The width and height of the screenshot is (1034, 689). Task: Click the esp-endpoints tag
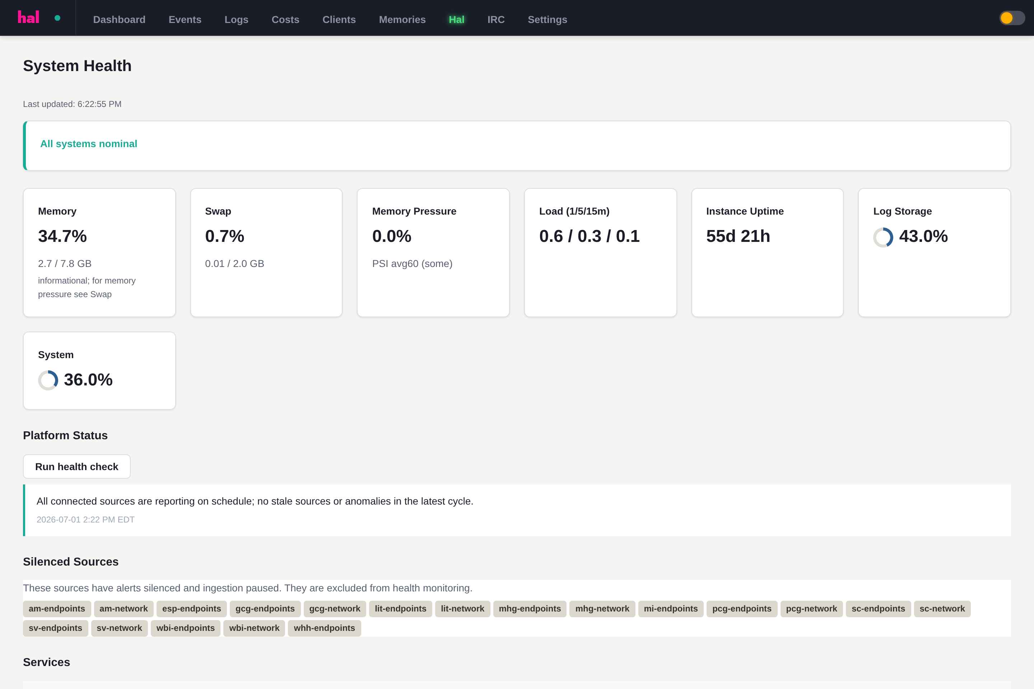click(x=192, y=609)
